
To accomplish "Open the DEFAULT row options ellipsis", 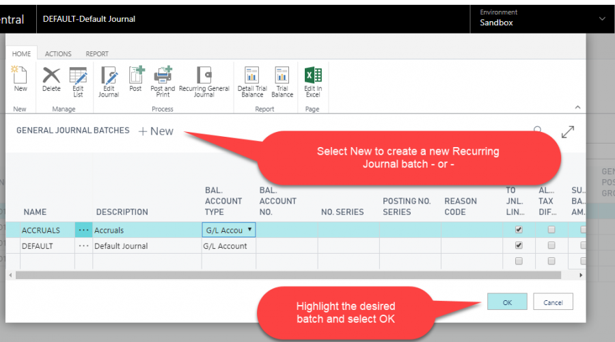I will coord(83,246).
